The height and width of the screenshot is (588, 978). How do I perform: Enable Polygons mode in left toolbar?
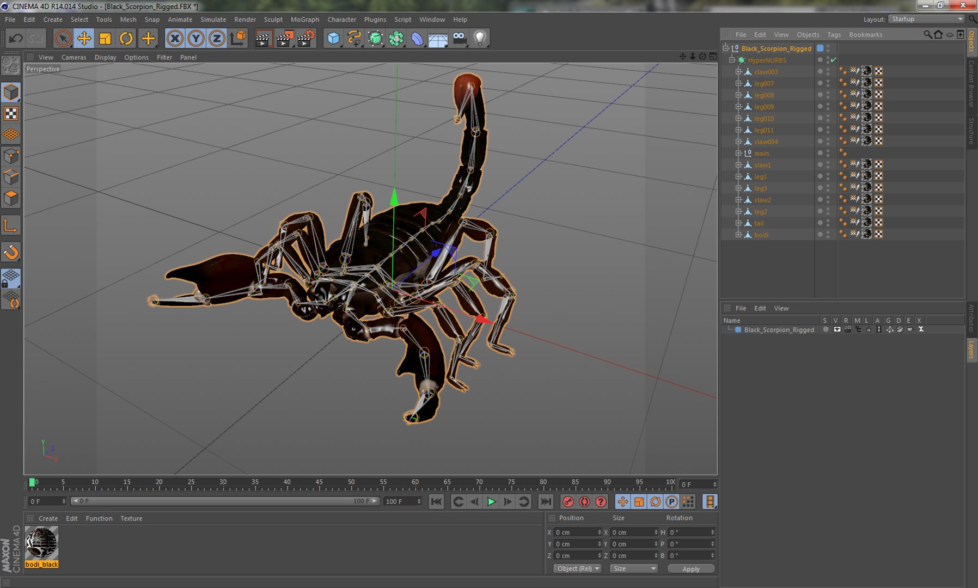pos(11,198)
